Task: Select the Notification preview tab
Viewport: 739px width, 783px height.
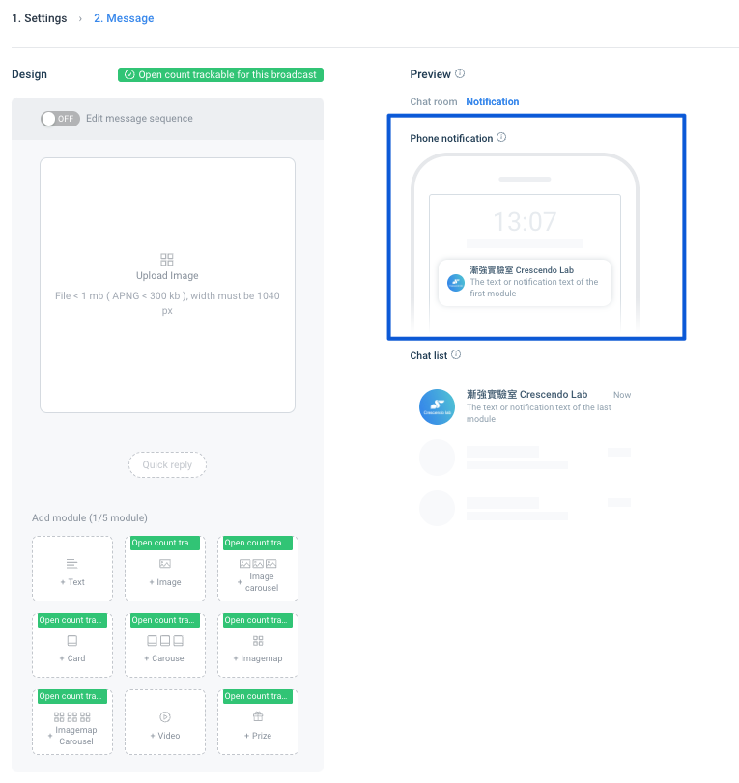Action: tap(492, 101)
